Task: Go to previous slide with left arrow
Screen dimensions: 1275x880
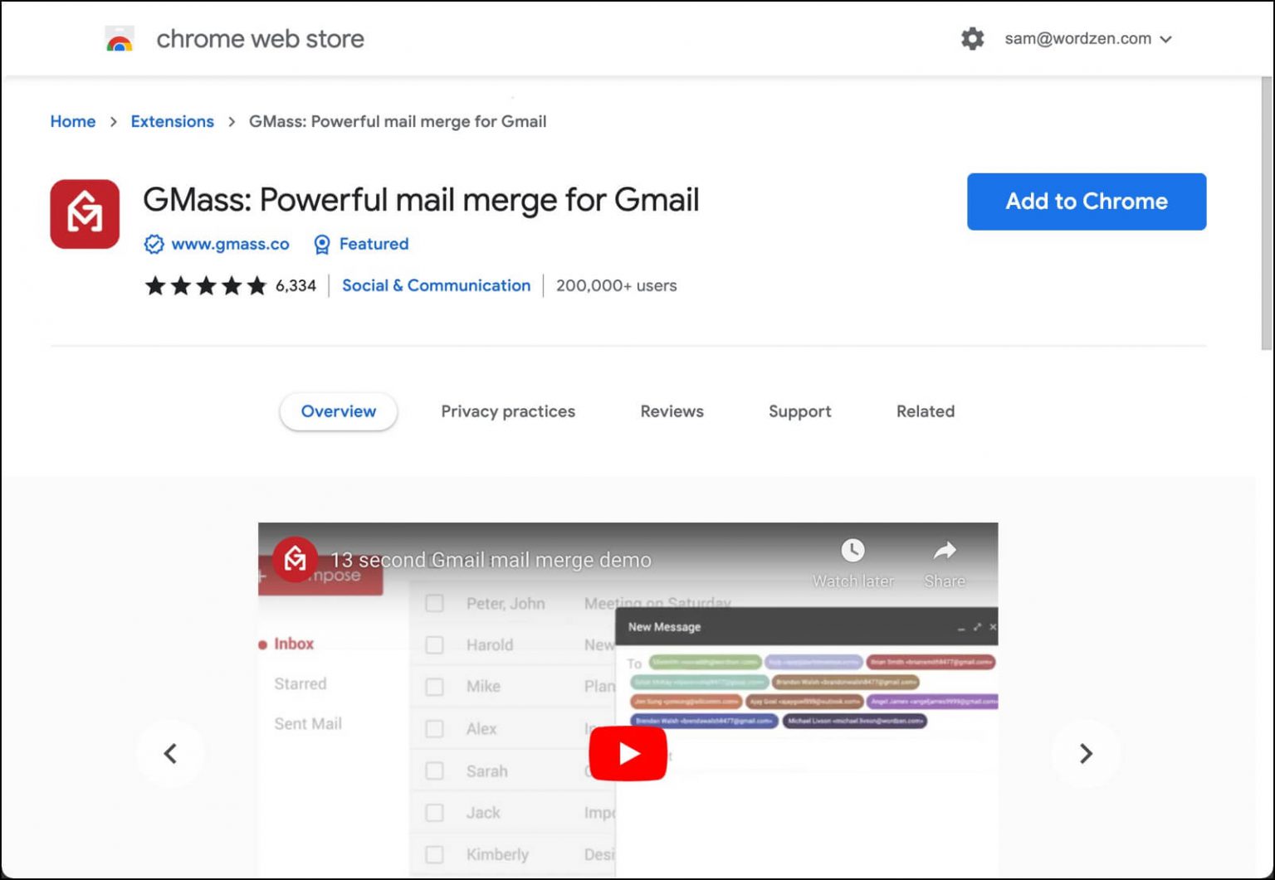Action: (x=171, y=753)
